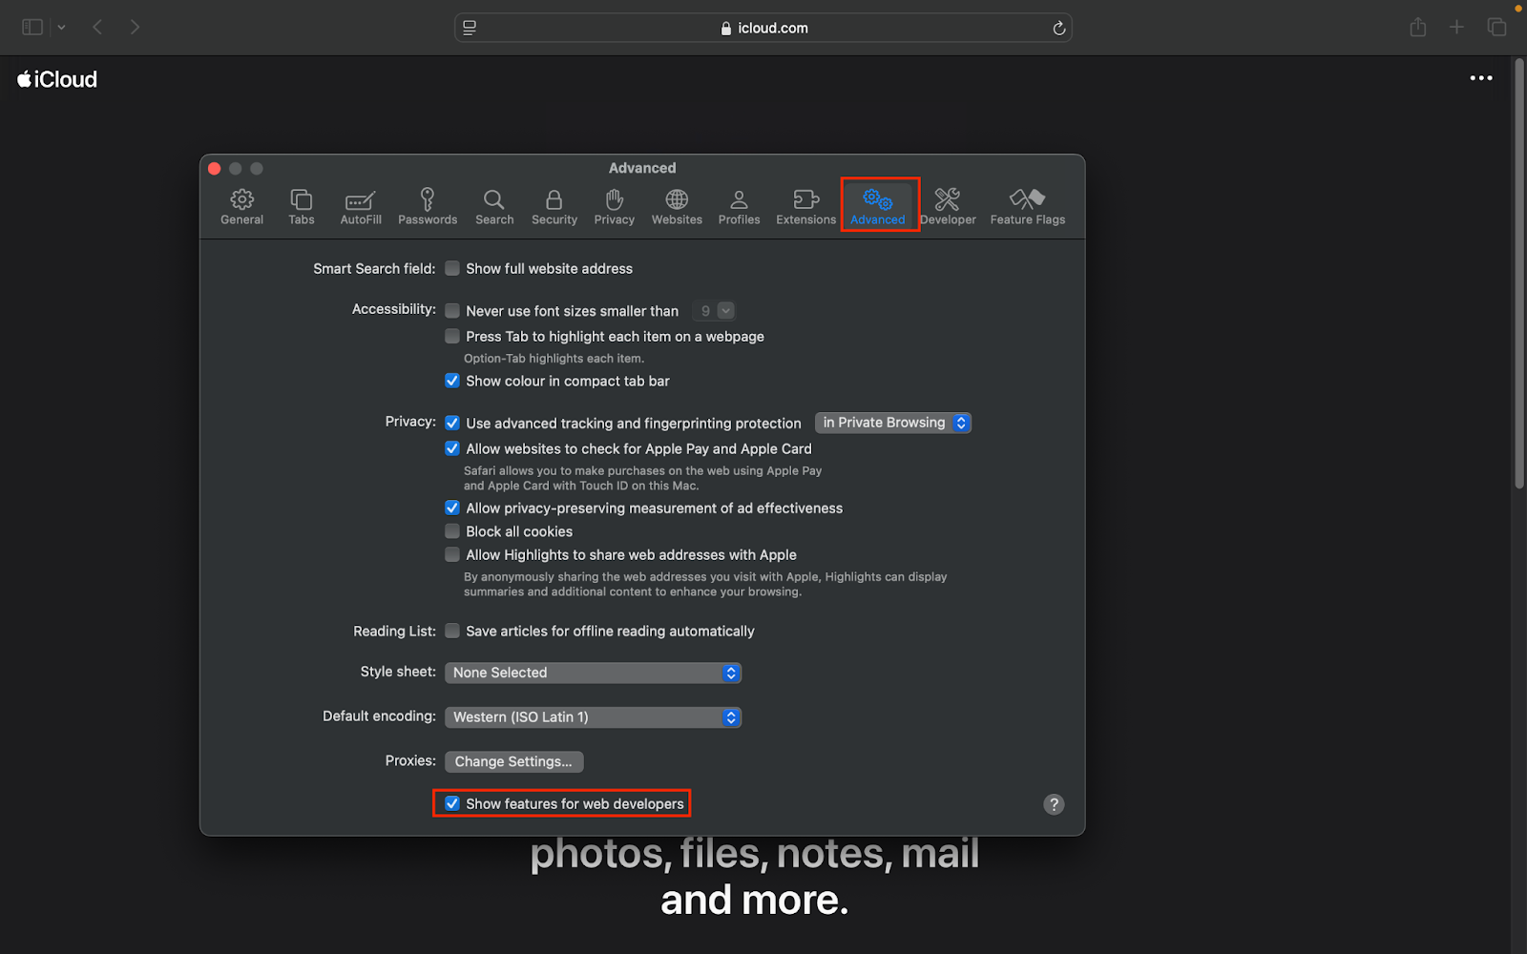The image size is (1527, 954).
Task: Open Feature Flags settings
Action: coord(1027,205)
